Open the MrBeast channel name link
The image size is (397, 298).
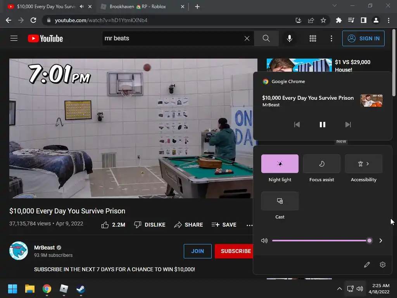[44, 248]
